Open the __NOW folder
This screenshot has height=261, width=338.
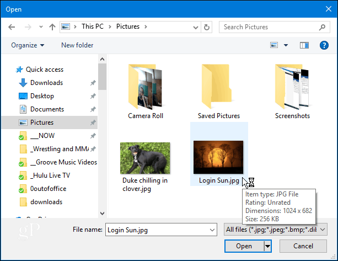(x=42, y=136)
